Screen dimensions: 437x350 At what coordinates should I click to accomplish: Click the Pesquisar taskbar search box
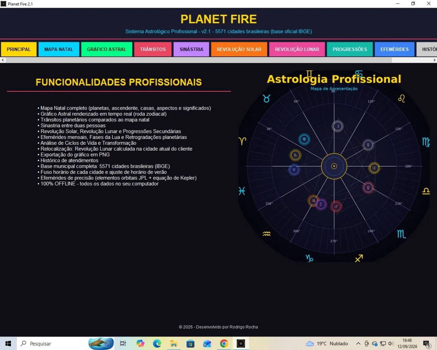66,343
